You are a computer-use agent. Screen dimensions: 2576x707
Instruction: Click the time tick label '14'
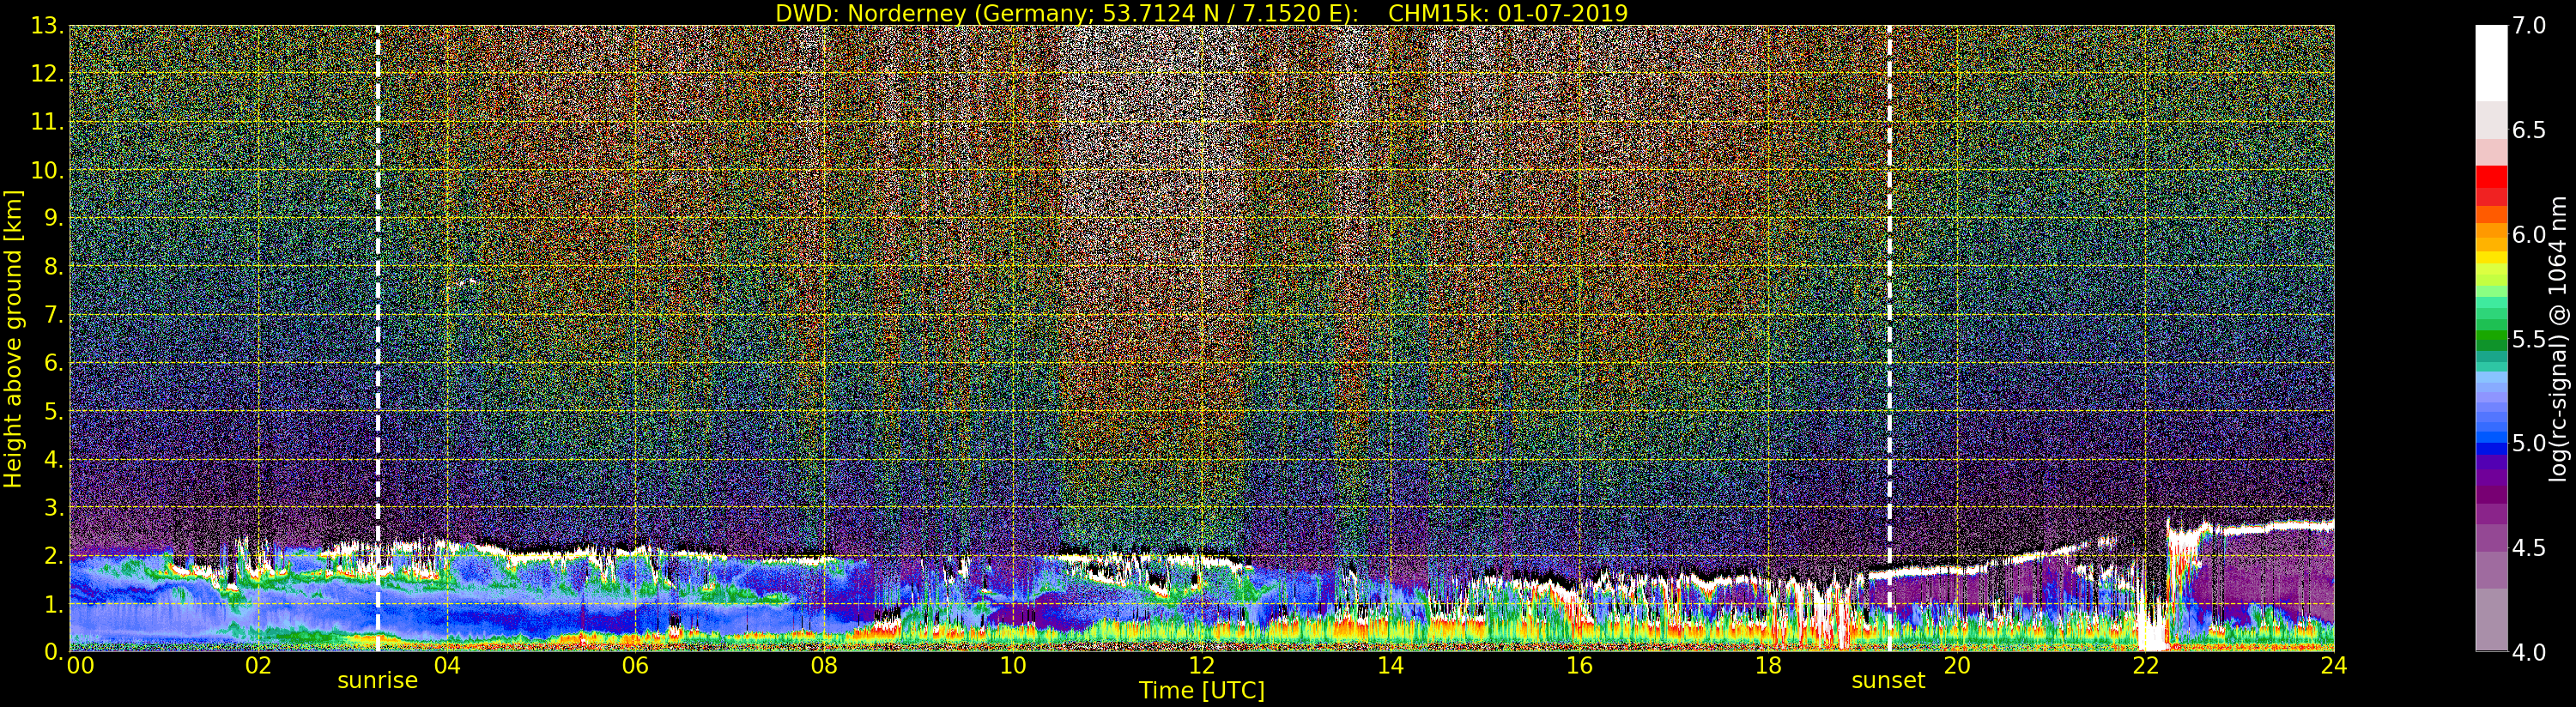(x=1391, y=666)
